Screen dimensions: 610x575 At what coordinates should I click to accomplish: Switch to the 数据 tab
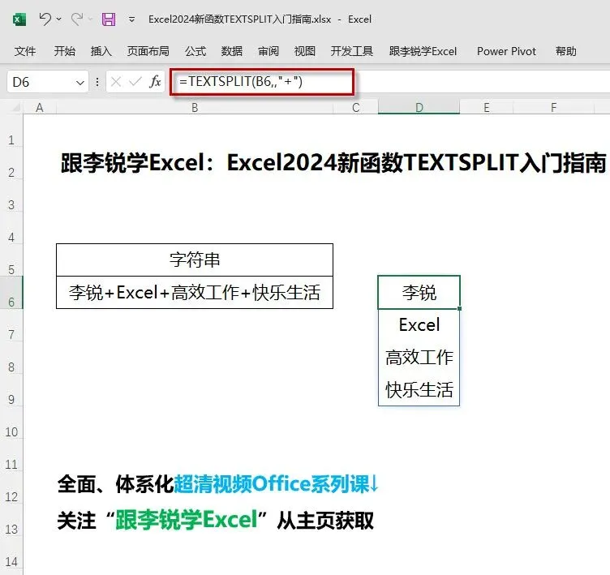(232, 51)
